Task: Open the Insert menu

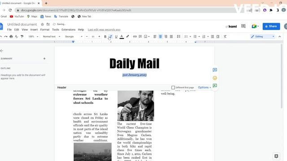Action: click(x=34, y=30)
